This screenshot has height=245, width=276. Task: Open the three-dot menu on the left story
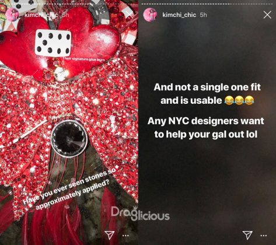click(x=125, y=236)
